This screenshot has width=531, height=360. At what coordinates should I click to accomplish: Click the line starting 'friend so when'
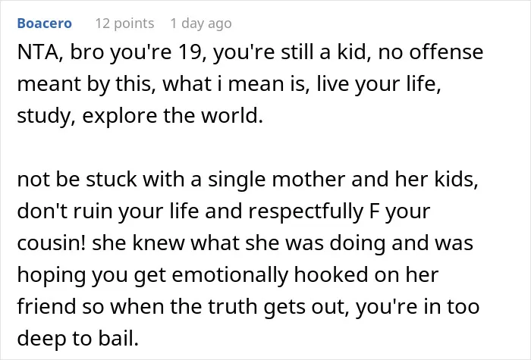tap(248, 306)
